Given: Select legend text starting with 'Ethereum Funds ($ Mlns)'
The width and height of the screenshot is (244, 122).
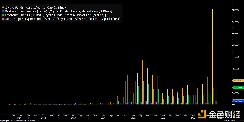Looking at the screenshot, I should click(56, 15).
